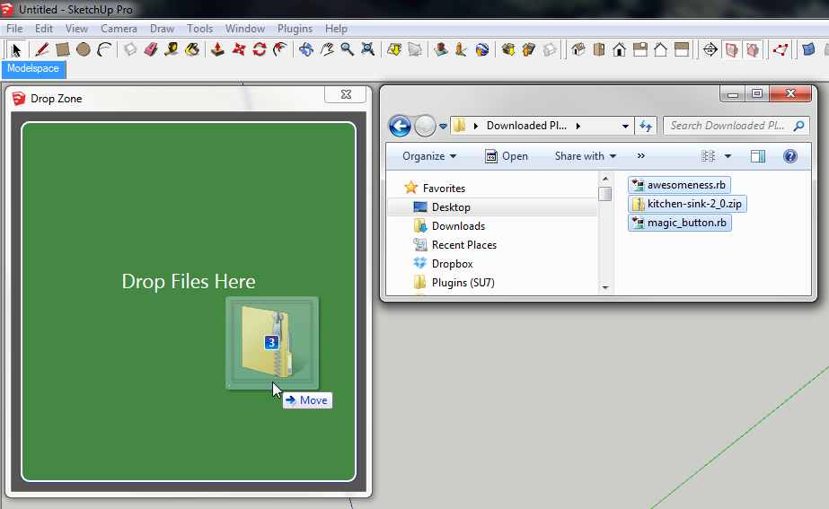Open the Plugins menu
Viewport: 829px width, 509px height.
(x=295, y=29)
